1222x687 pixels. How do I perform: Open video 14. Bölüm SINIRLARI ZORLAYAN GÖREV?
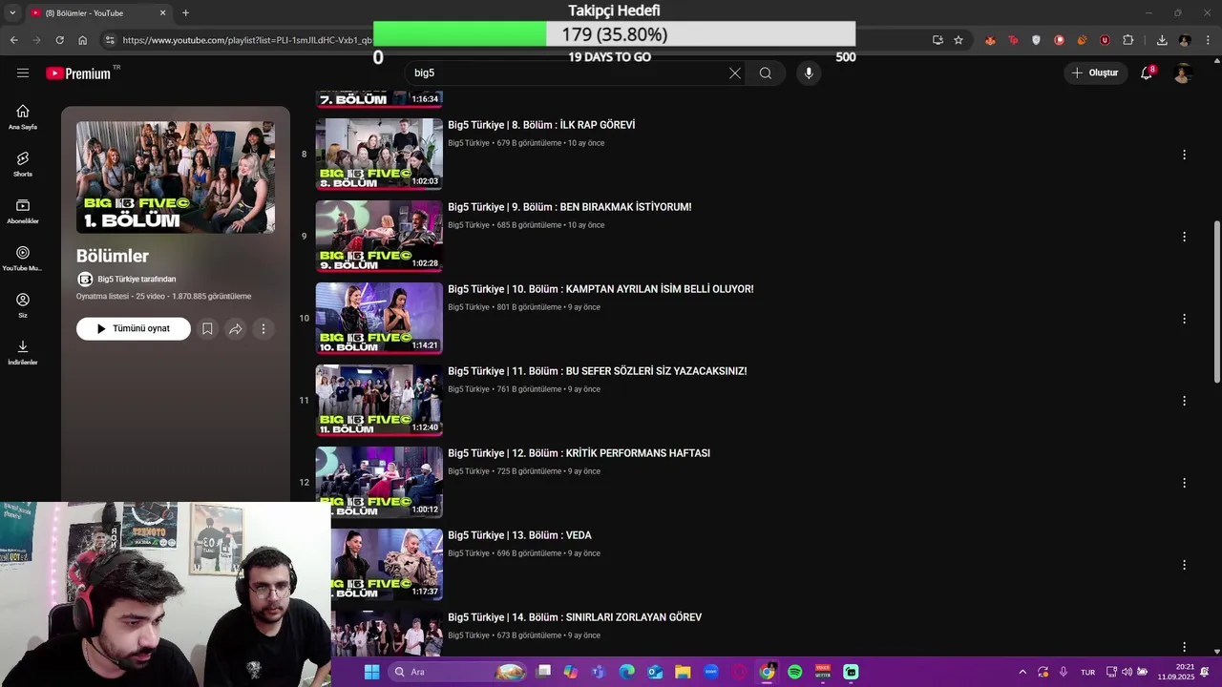[x=575, y=617]
